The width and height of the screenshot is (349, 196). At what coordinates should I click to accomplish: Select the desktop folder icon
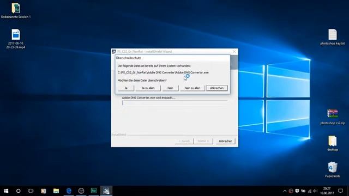point(332,143)
